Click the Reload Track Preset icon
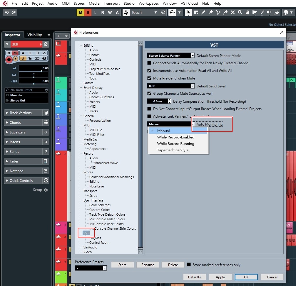The height and width of the screenshot is (286, 296). pos(46,90)
